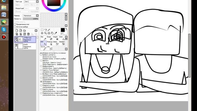Activate the eyedropper color picker tool

(x=56, y=33)
